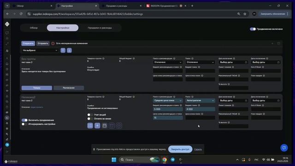
Task: Click the info icon next to Общий бюджет in Без группы
Action: [x=134, y=59]
